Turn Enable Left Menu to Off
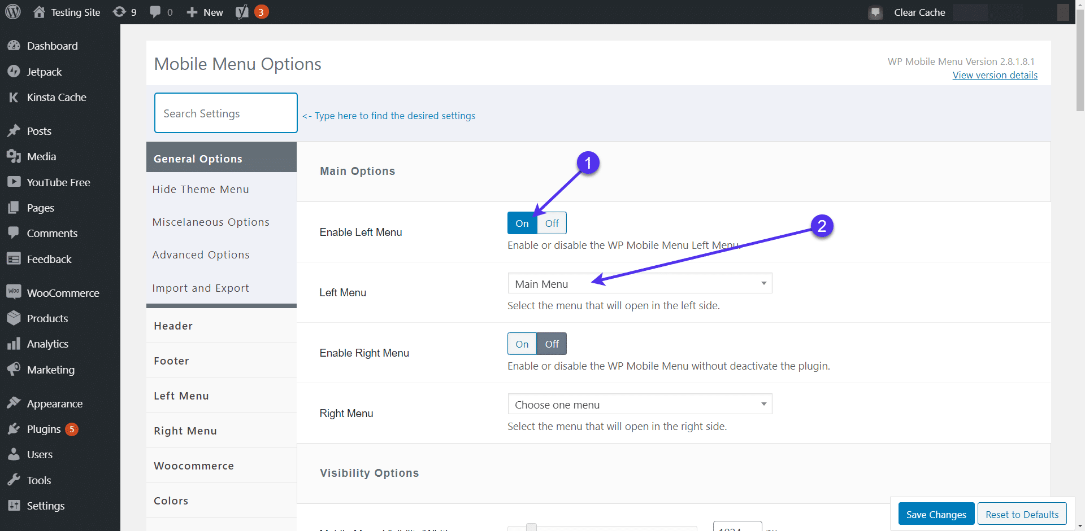The height and width of the screenshot is (531, 1085). point(552,223)
